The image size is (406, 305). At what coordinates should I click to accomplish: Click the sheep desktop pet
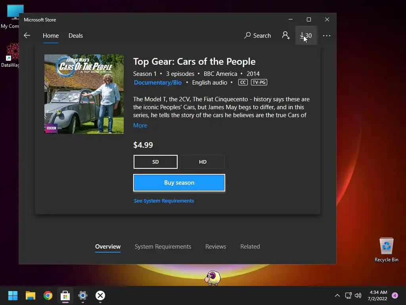pos(213,278)
